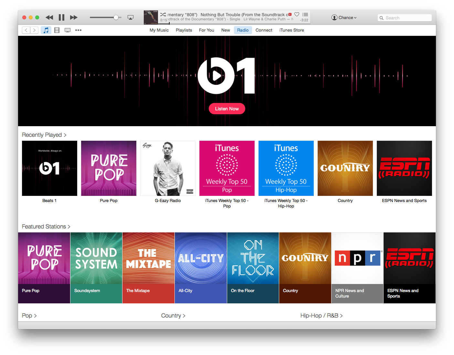Open the TV Shows media icon
The width and height of the screenshot is (454, 355).
click(68, 30)
